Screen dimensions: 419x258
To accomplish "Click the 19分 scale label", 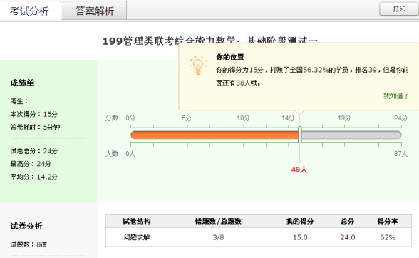I will point(344,118).
